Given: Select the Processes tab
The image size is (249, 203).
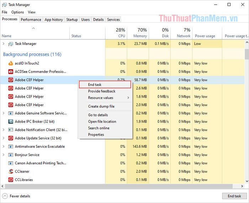Looking at the screenshot, I should click(10, 19).
